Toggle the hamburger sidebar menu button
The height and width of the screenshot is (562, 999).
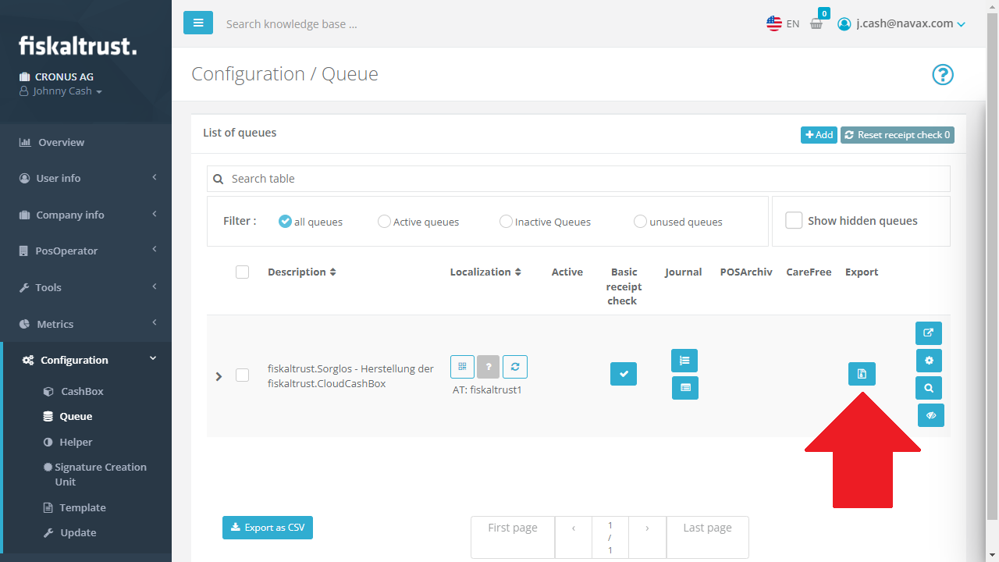[x=198, y=23]
